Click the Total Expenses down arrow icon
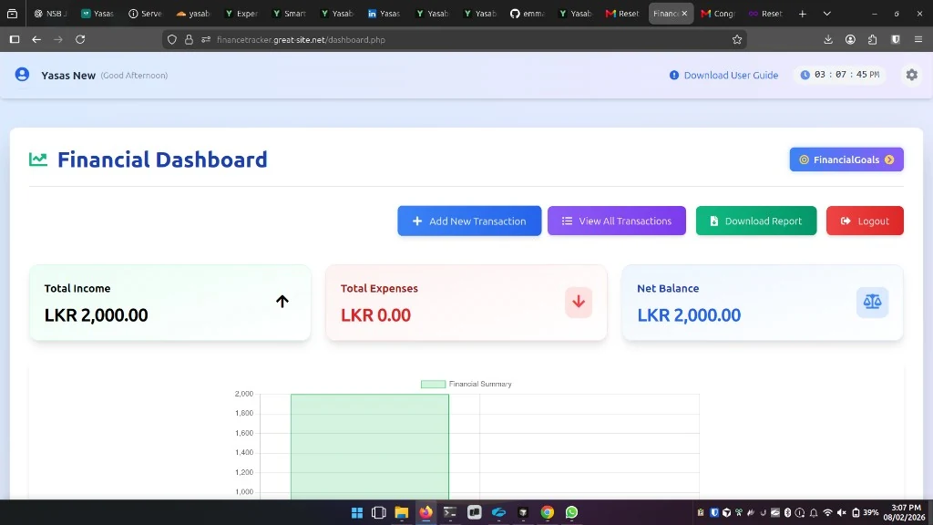 pos(579,303)
